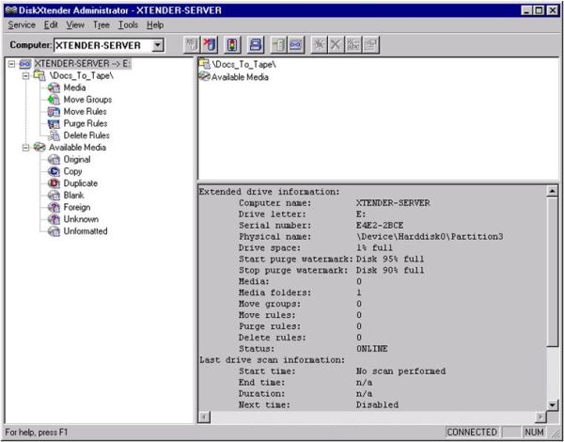This screenshot has height=442, width=564.
Task: Select the Foreign media icon in tree
Action: (x=54, y=207)
